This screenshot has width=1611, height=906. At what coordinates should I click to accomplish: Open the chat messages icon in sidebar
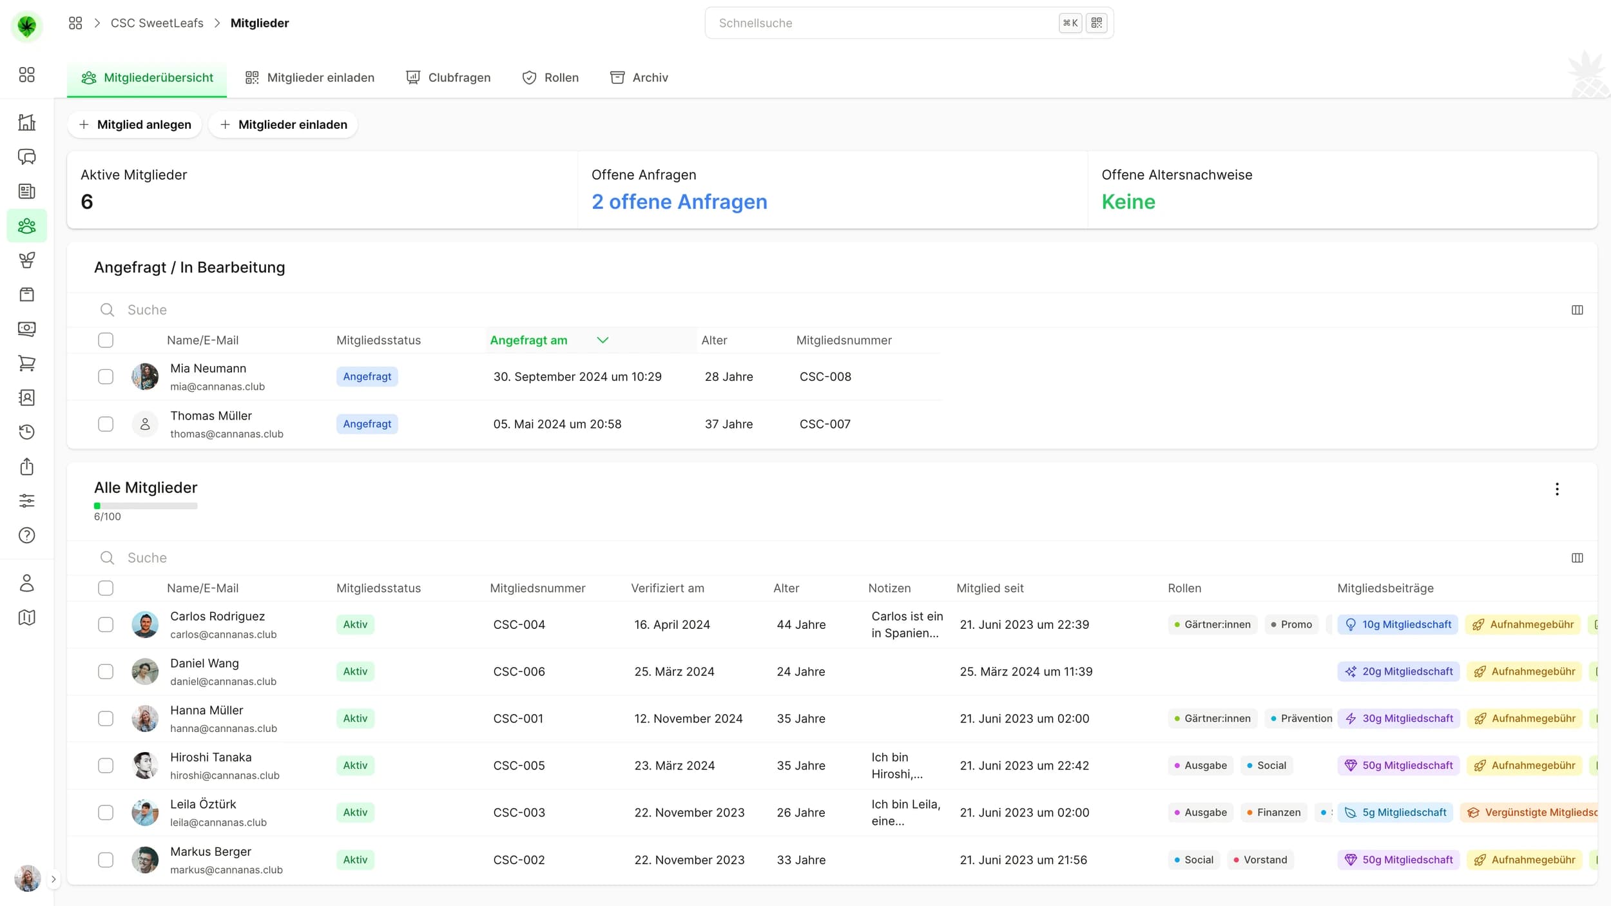pos(26,157)
